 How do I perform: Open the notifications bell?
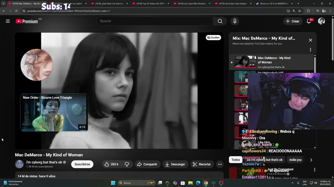click(x=309, y=21)
